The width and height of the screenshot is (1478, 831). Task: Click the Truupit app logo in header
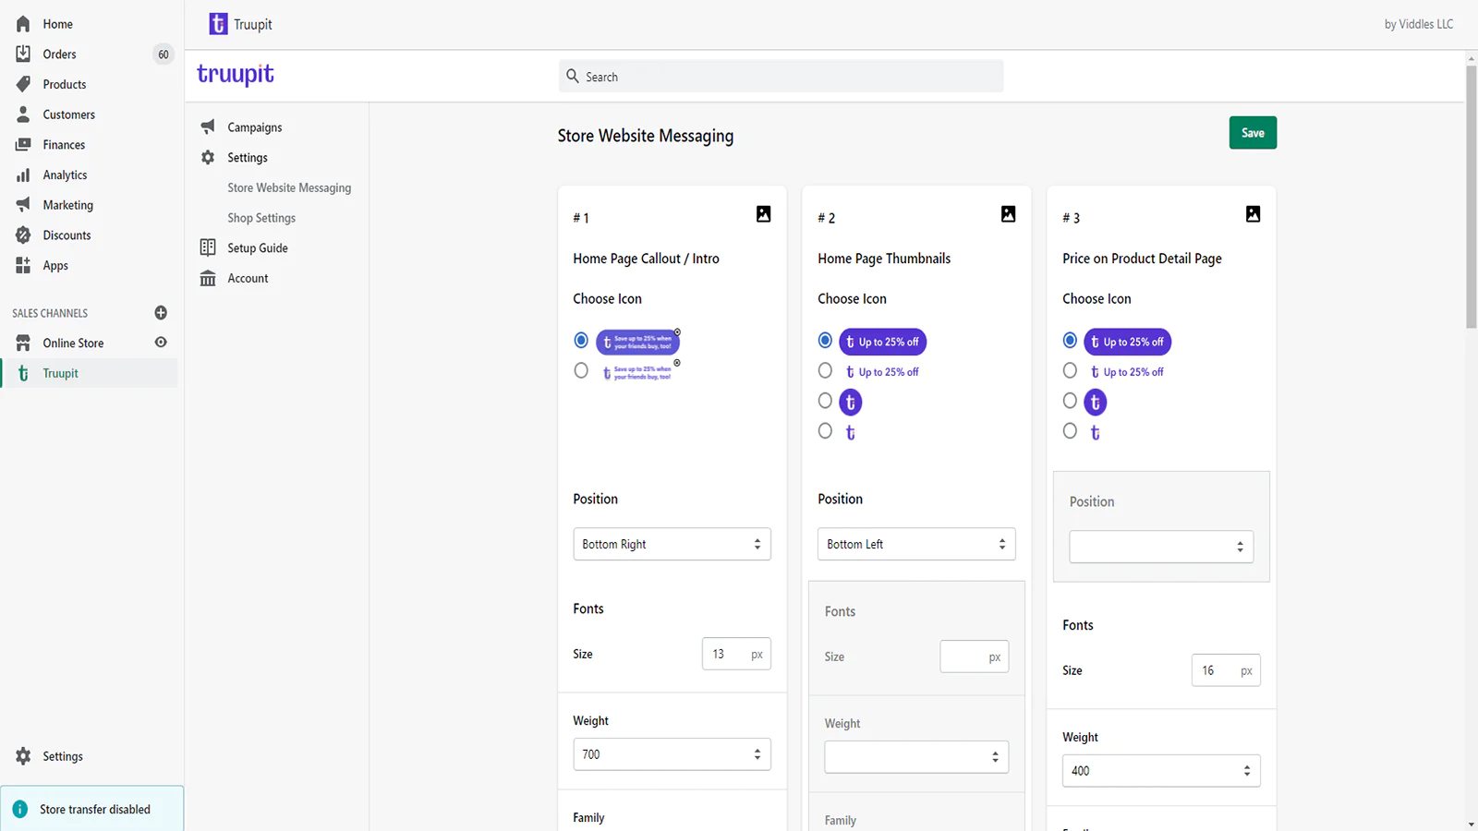pos(218,24)
